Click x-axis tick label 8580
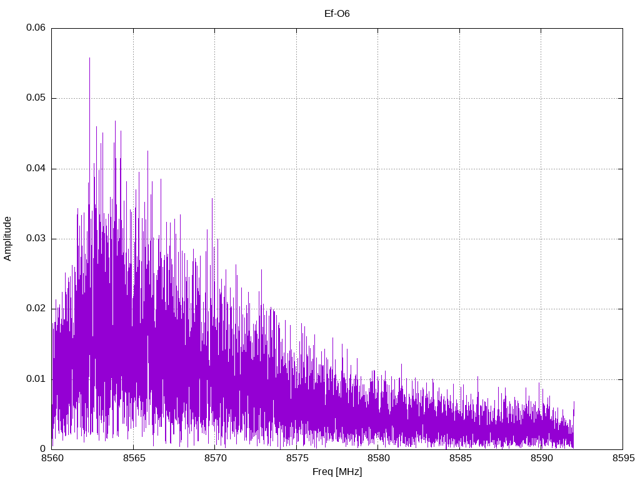Viewport: 640px width, 480px height. pyautogui.click(x=378, y=458)
